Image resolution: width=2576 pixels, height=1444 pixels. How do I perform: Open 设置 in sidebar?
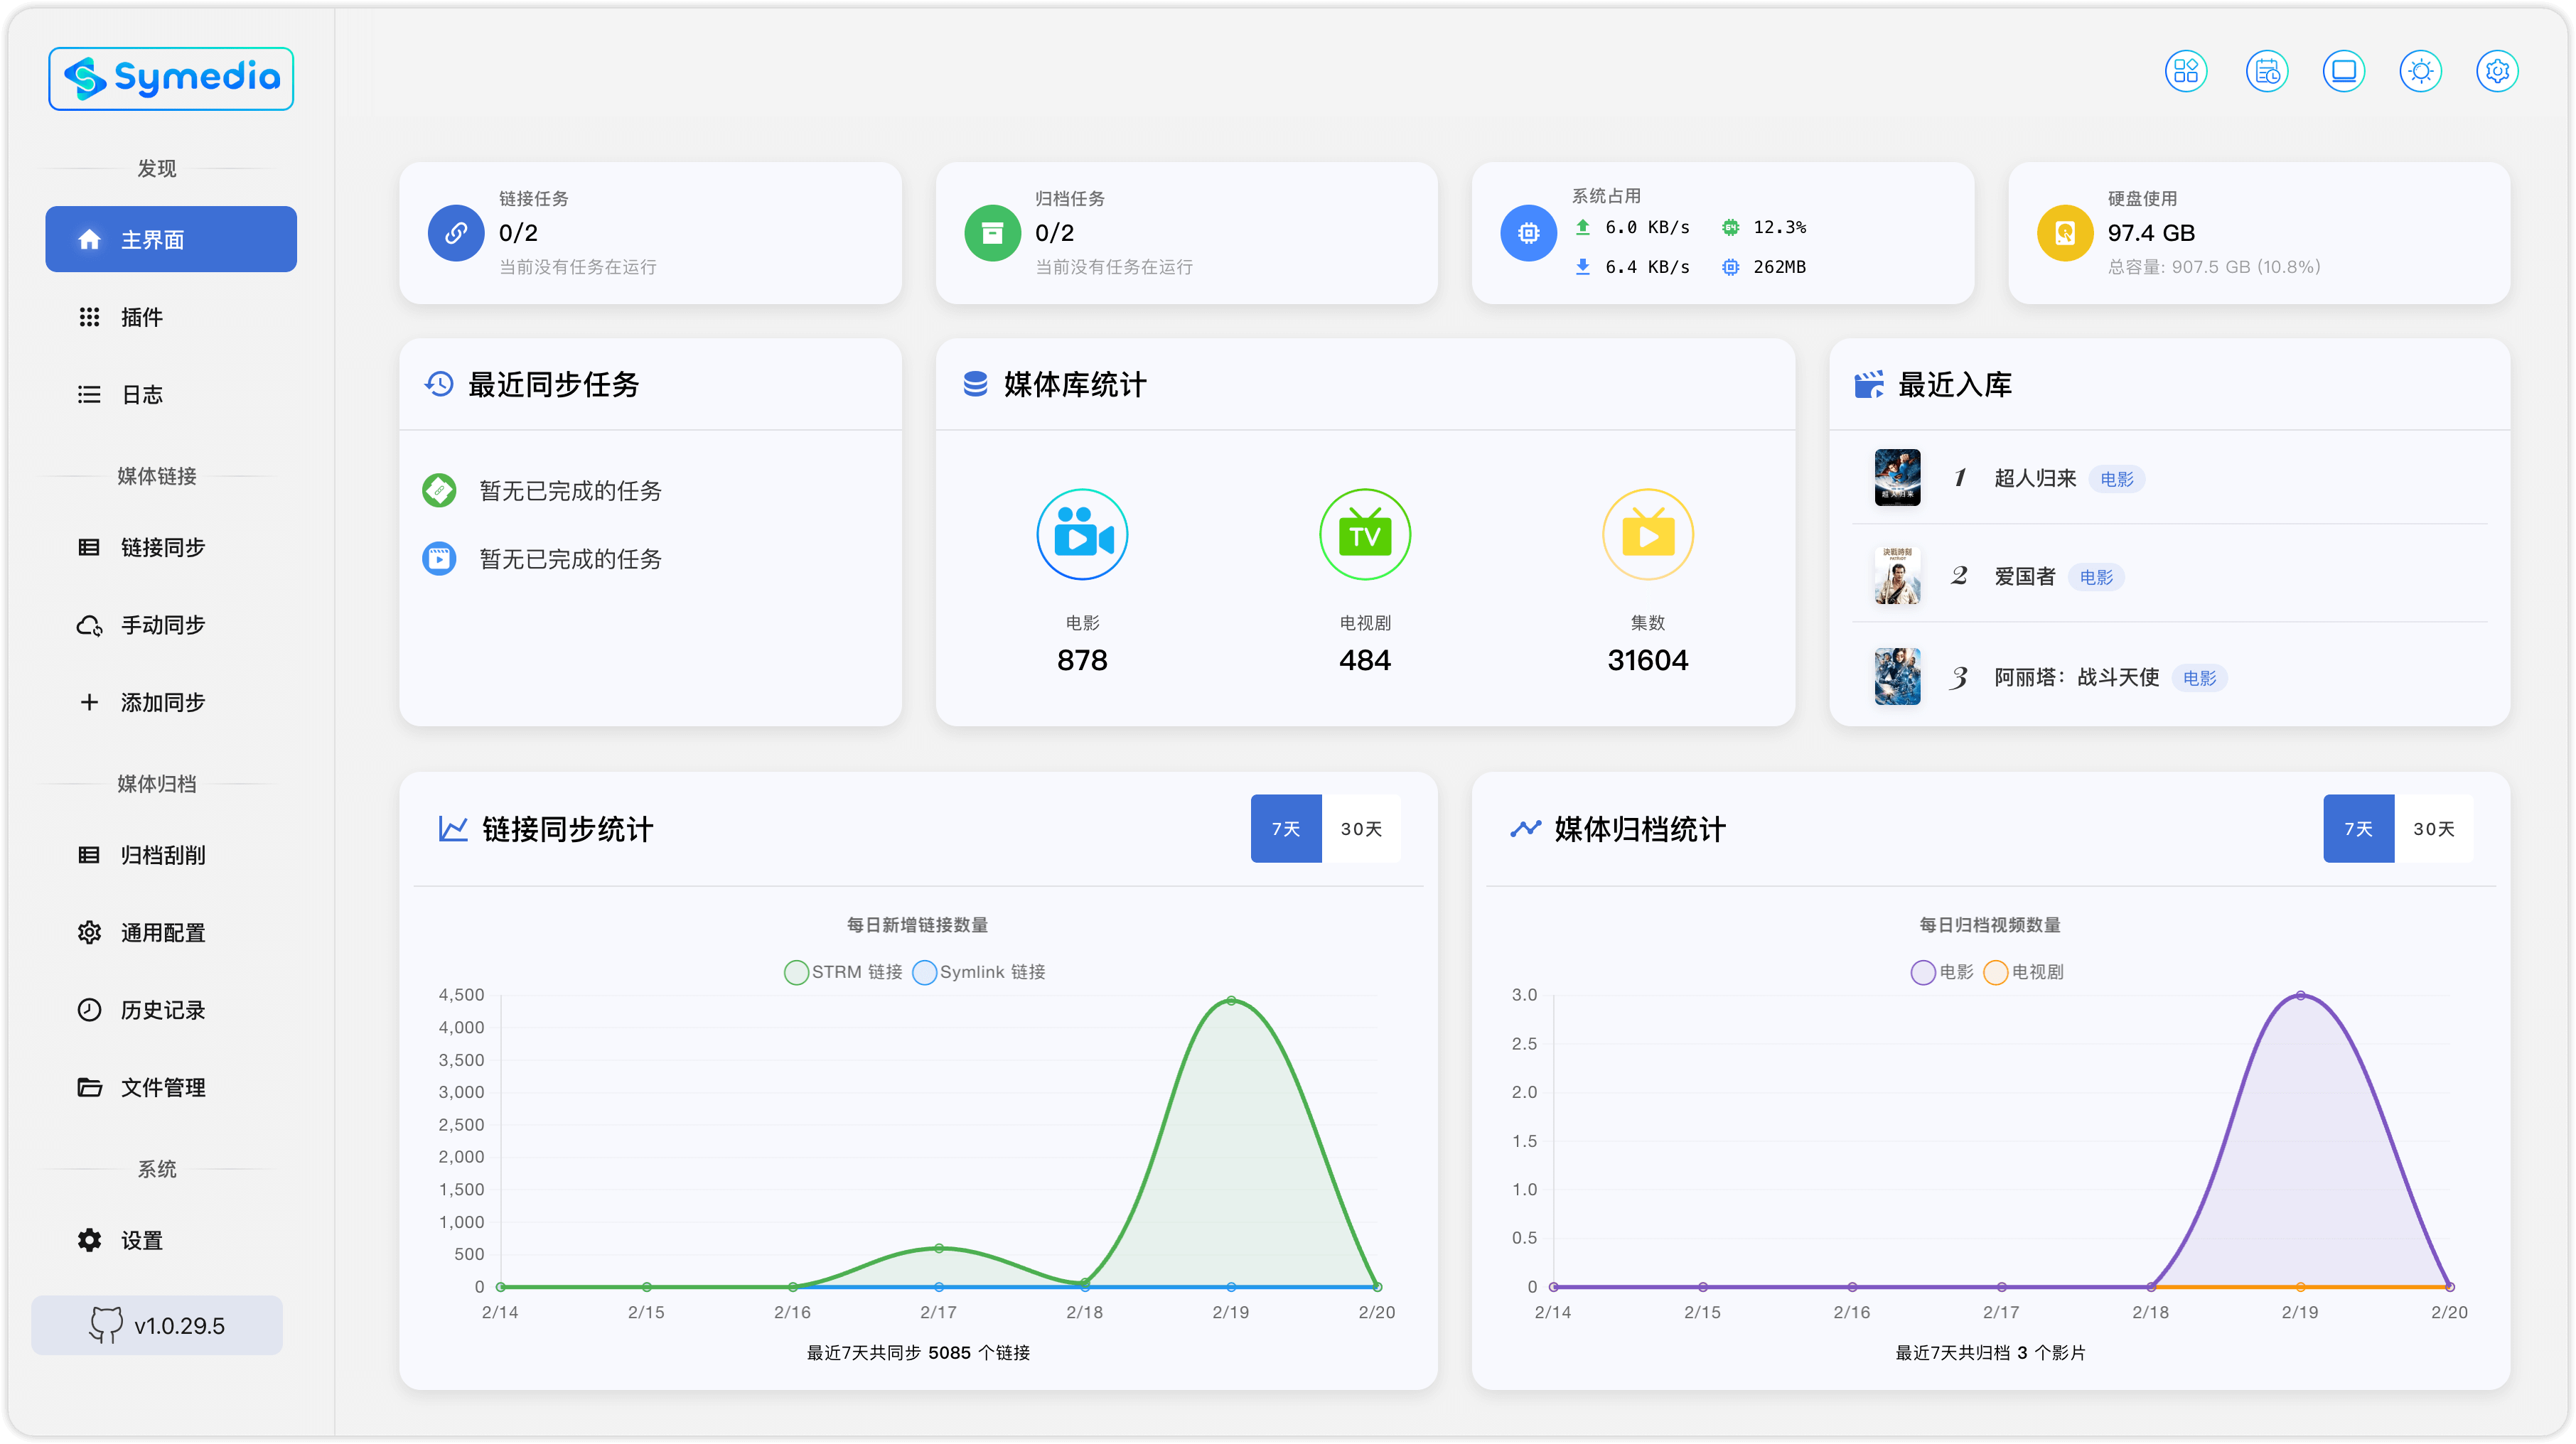tap(171, 1240)
